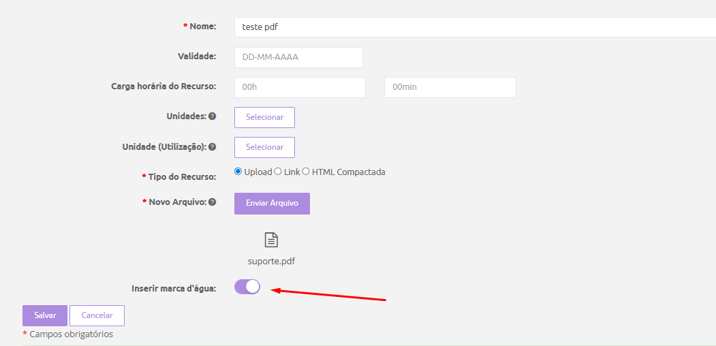This screenshot has width=716, height=346.
Task: Click the uploaded PDF document icon
Action: pos(271,240)
